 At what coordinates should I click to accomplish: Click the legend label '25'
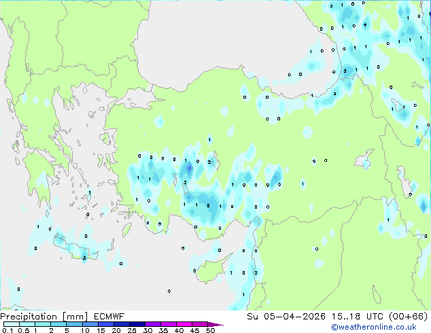[x=132, y=330]
